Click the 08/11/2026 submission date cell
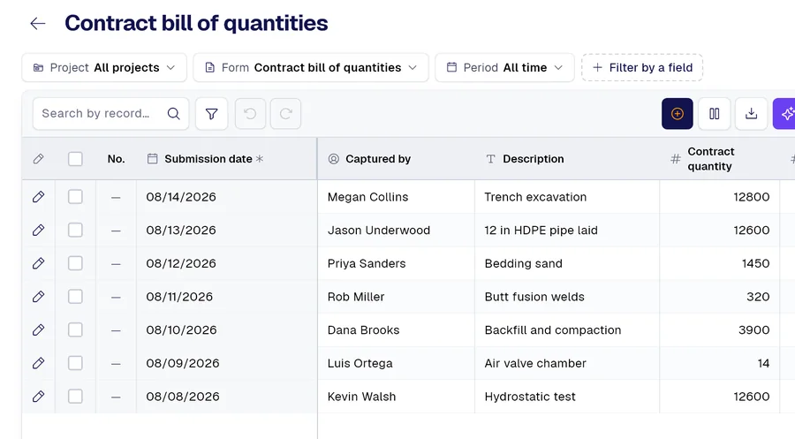The width and height of the screenshot is (795, 439). pyautogui.click(x=227, y=297)
